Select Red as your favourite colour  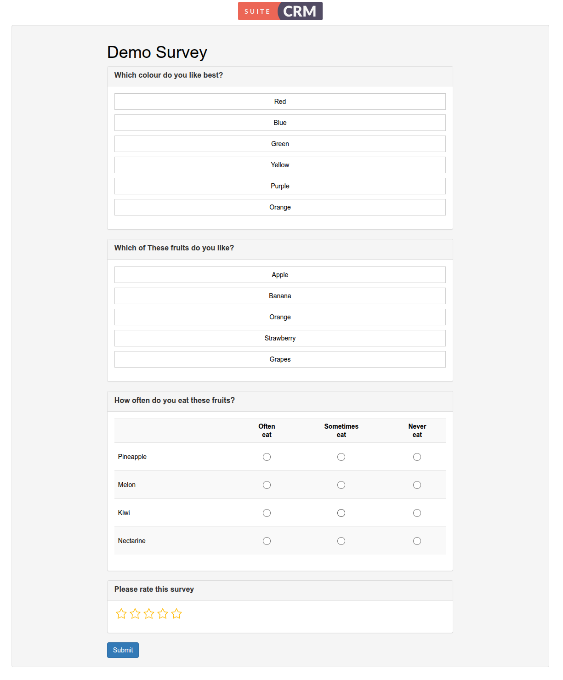(280, 102)
